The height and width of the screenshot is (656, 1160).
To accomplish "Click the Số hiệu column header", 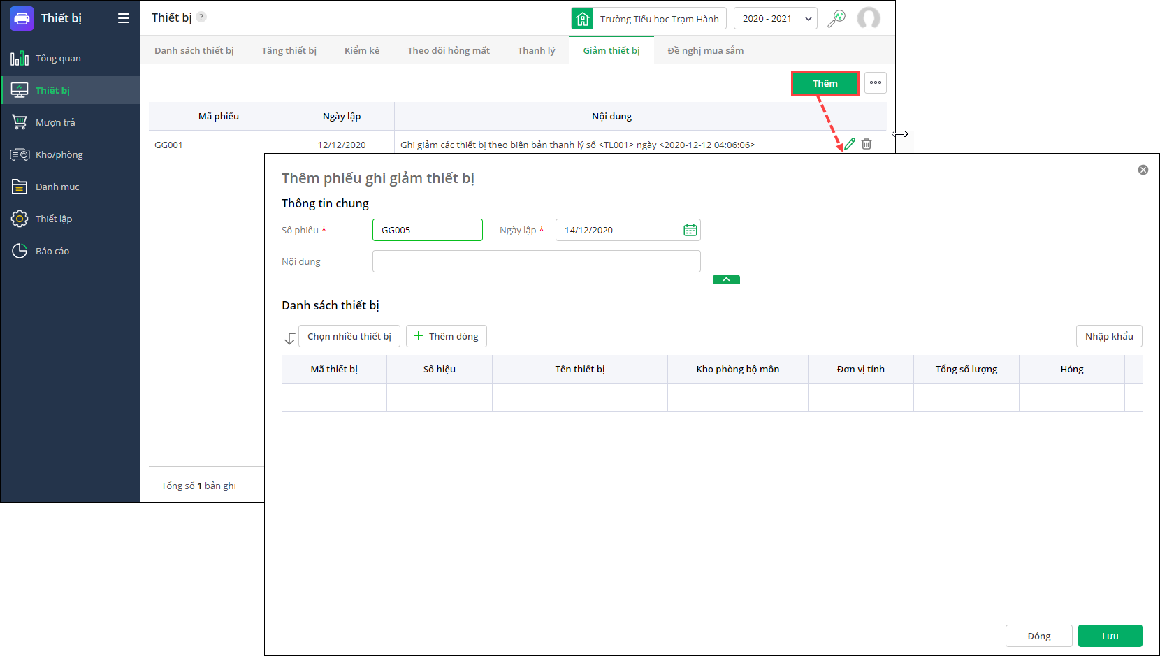I will point(440,369).
